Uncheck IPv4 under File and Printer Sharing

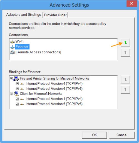pos(17,84)
